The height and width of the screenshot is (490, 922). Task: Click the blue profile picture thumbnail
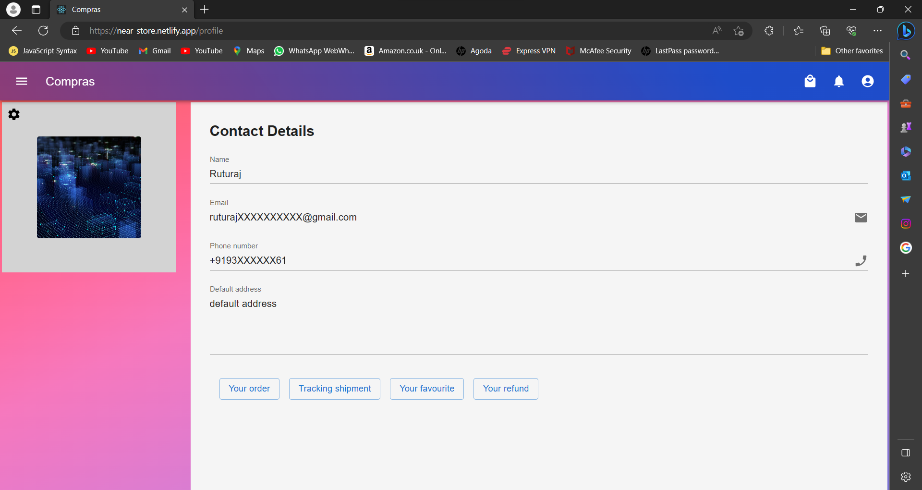[x=89, y=187]
